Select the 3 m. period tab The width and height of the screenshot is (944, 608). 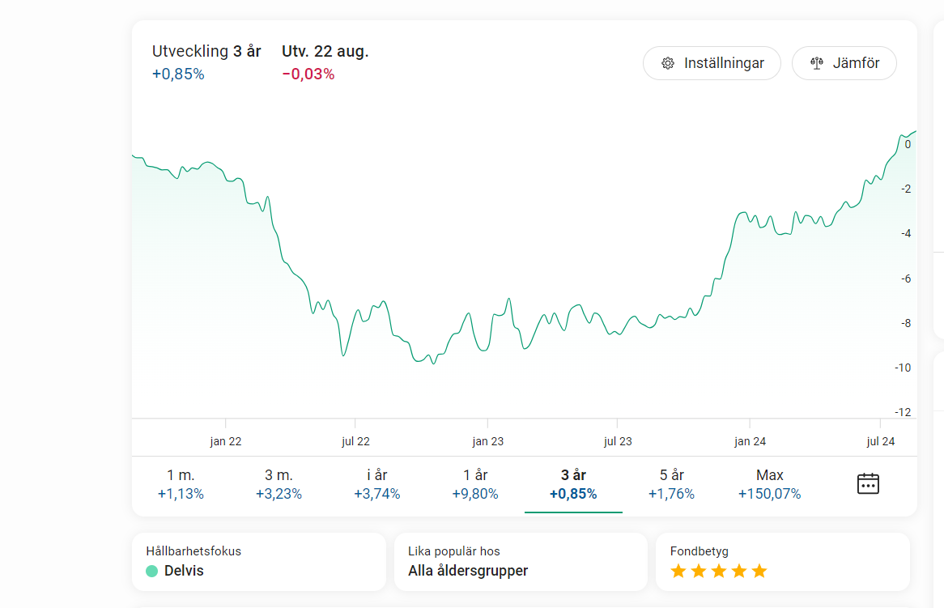point(279,484)
